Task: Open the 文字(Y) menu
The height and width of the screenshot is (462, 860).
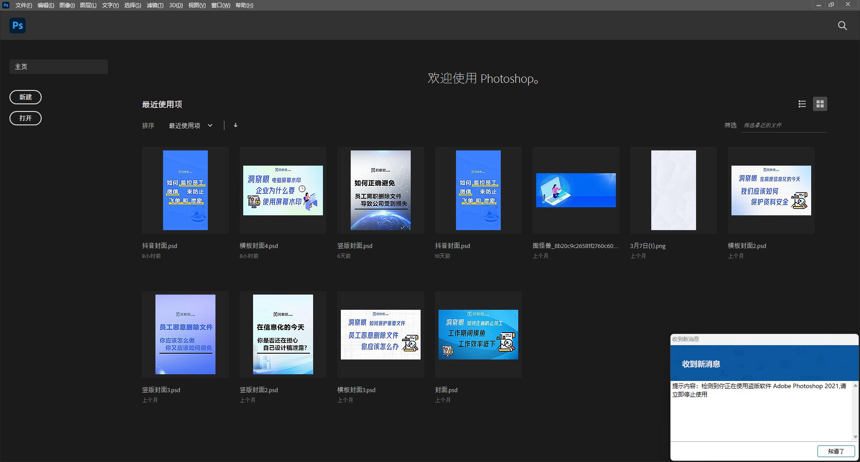Action: [x=110, y=5]
